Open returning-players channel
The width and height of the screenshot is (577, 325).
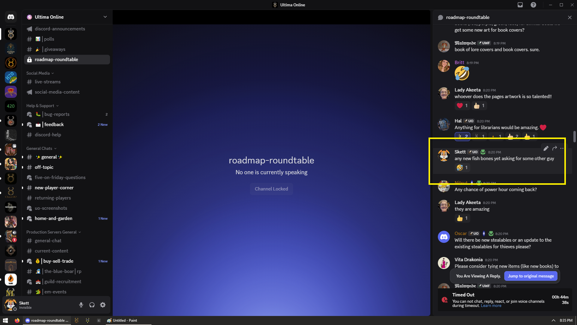tap(67, 198)
